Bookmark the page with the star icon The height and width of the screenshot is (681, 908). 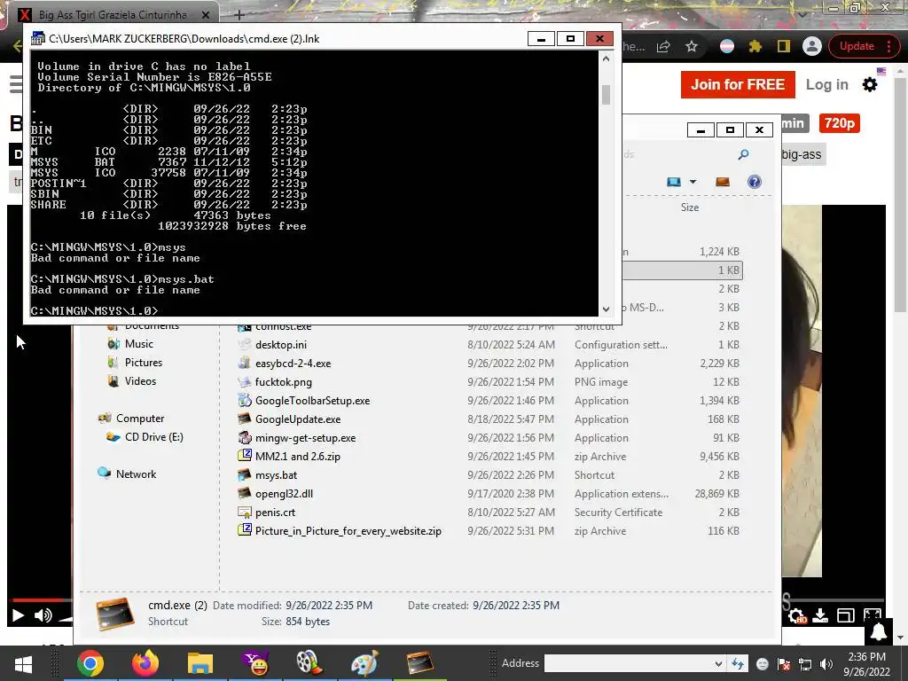pyautogui.click(x=692, y=46)
